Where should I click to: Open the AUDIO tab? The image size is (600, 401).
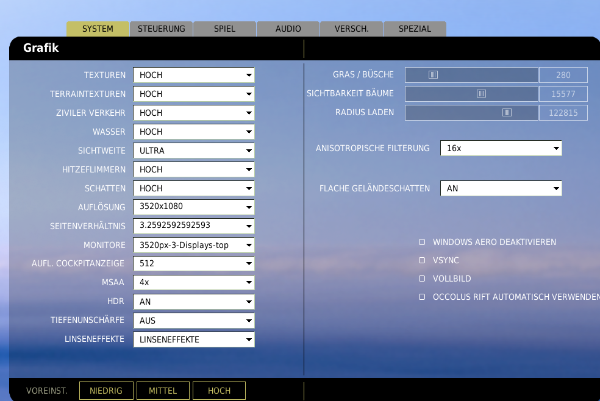tap(288, 29)
